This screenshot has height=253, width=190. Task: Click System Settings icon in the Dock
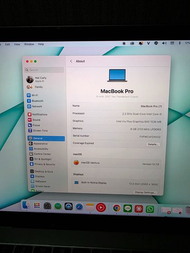point(47,206)
